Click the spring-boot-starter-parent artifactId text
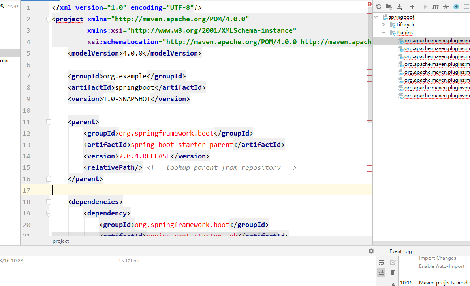Image resolution: width=470 pixels, height=286 pixels. [182, 145]
